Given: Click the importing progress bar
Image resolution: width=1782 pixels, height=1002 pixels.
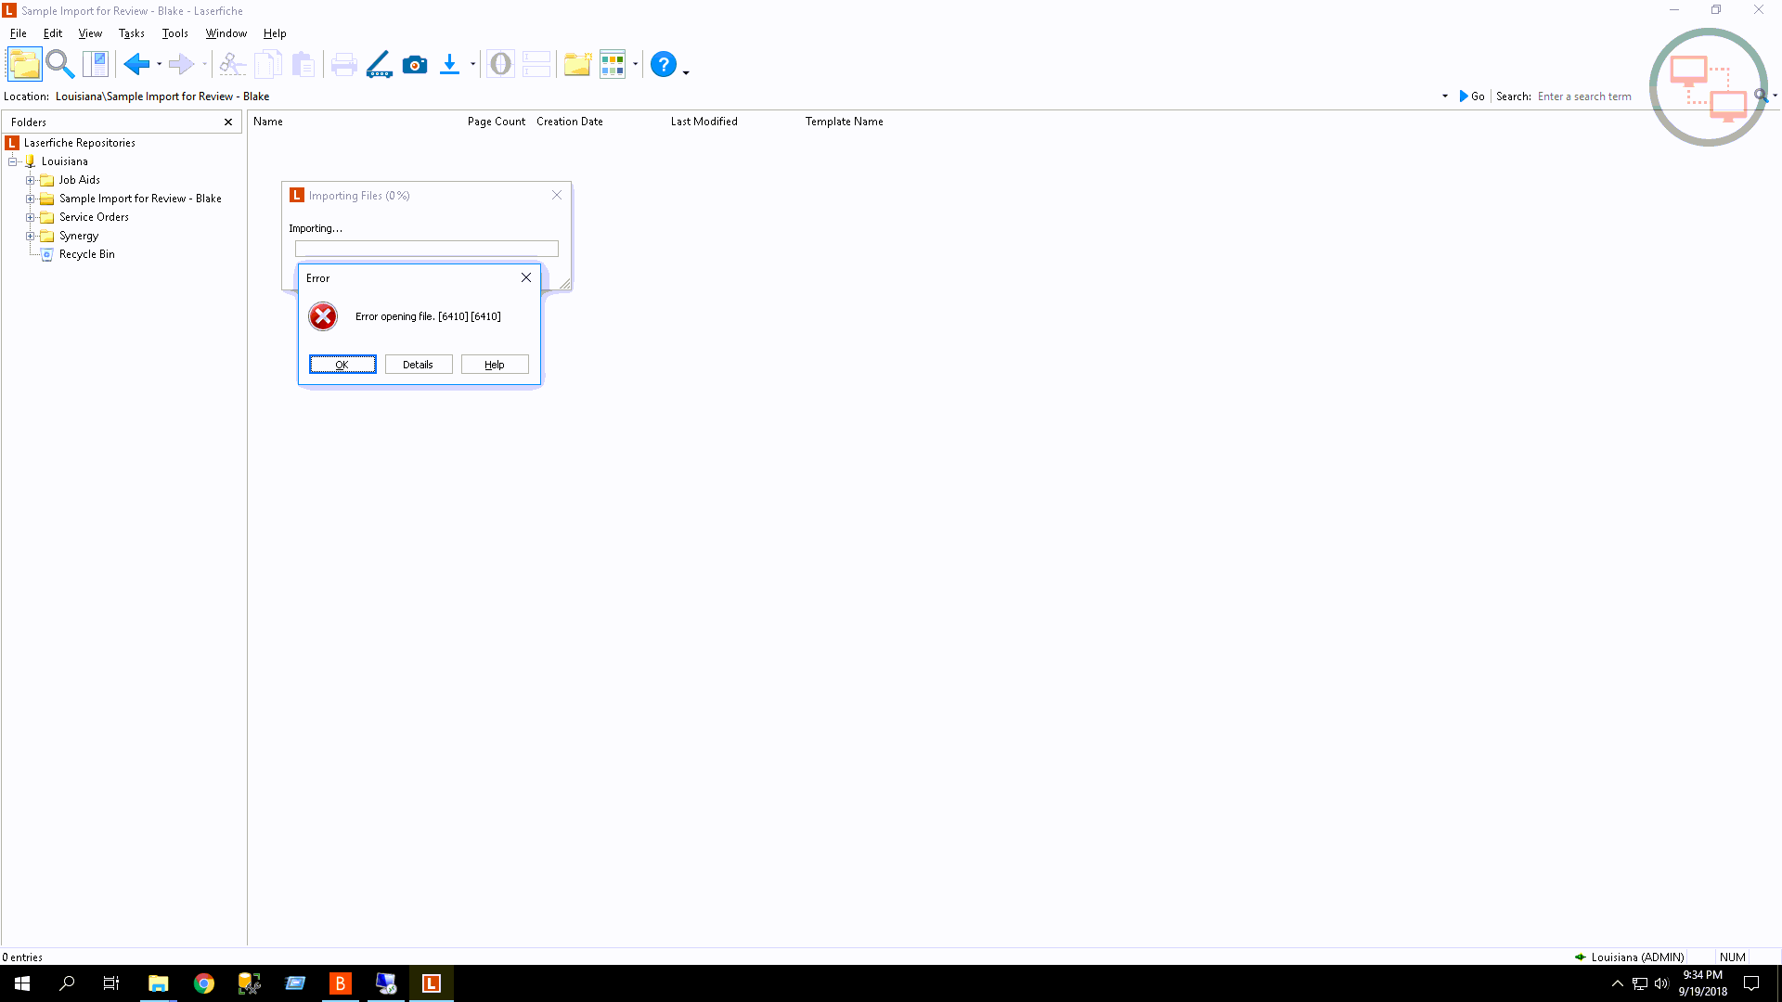Looking at the screenshot, I should [x=426, y=249].
